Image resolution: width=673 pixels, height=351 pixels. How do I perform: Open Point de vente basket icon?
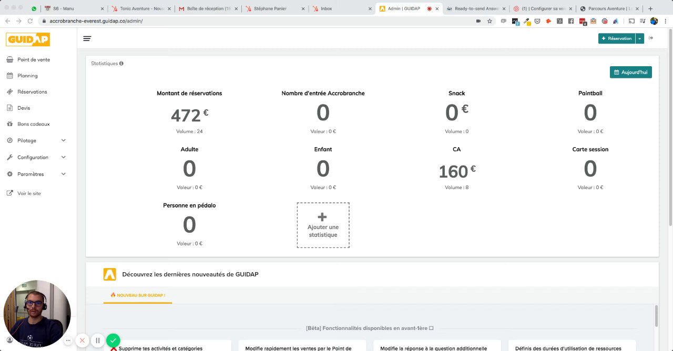(9, 59)
